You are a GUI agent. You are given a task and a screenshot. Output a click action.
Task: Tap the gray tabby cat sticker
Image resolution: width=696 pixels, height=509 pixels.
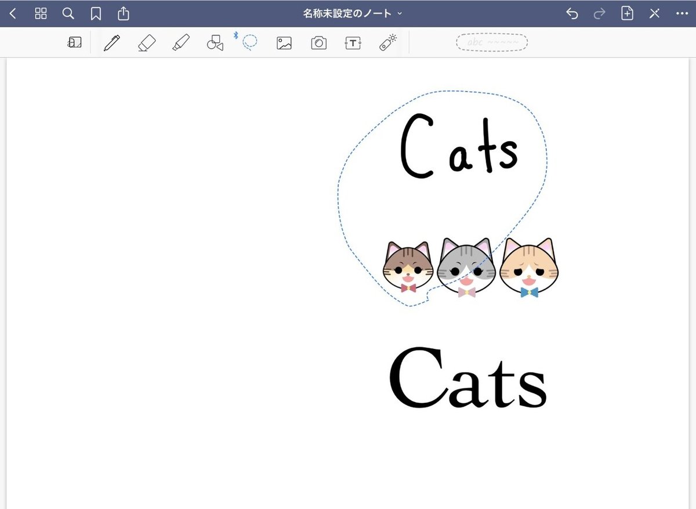(x=467, y=268)
